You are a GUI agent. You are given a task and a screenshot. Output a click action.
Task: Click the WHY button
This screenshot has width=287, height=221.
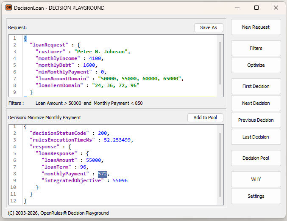click(256, 179)
